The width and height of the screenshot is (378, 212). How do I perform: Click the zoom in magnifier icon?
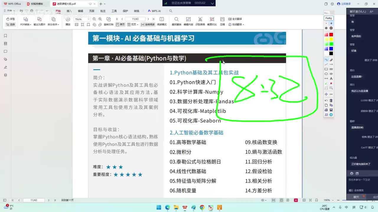(100, 19)
